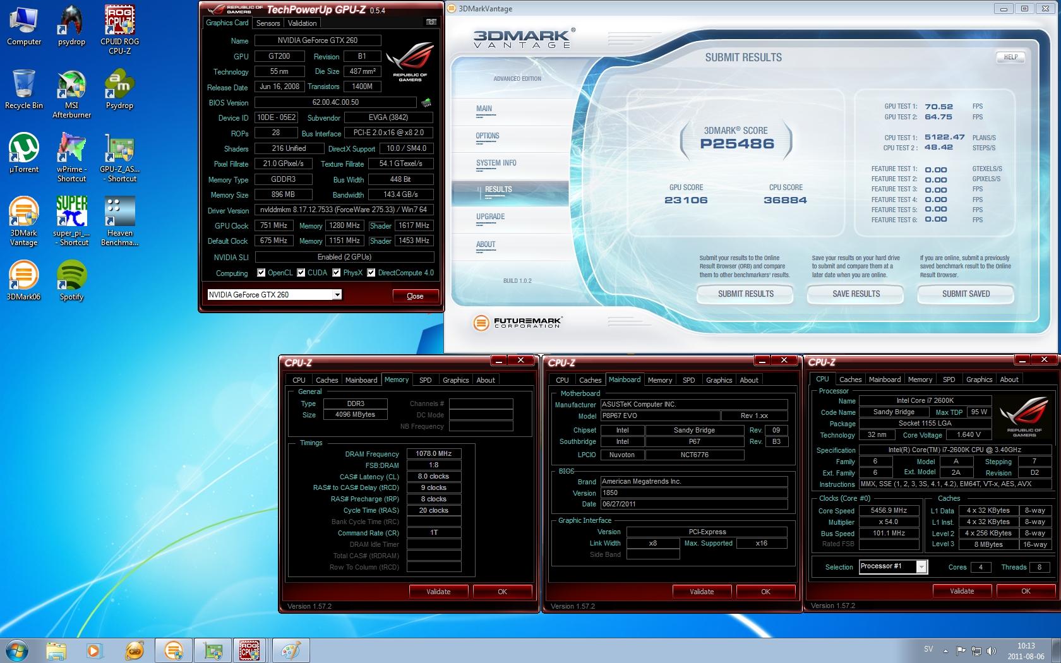Toggle the PhysX checkbox in GPU-Z
The image size is (1061, 663).
(x=337, y=273)
